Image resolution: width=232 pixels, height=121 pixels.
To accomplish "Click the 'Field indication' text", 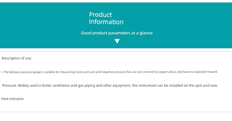I will tap(12, 99).
